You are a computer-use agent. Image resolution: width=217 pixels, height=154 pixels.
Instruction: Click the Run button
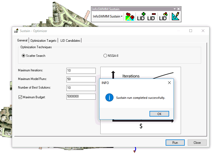(175, 142)
